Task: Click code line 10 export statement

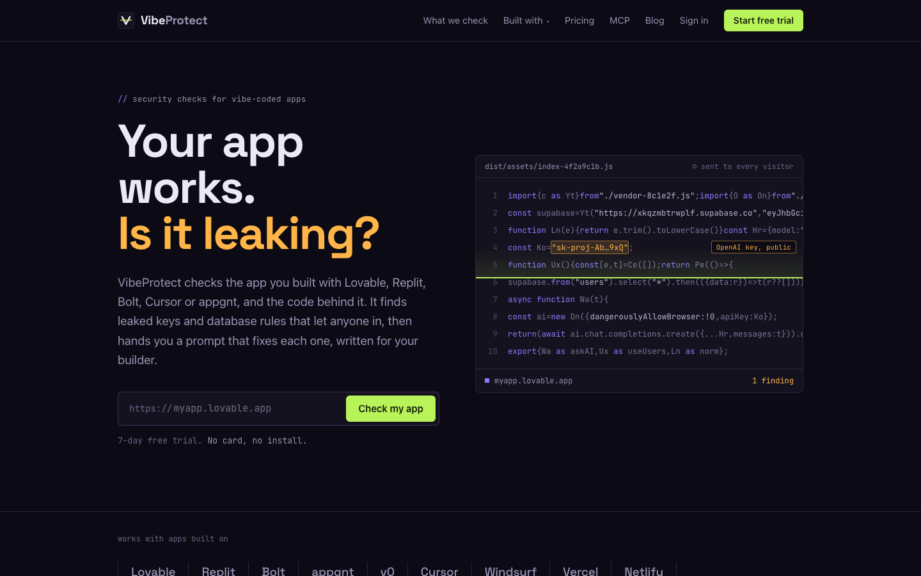Action: pos(618,351)
